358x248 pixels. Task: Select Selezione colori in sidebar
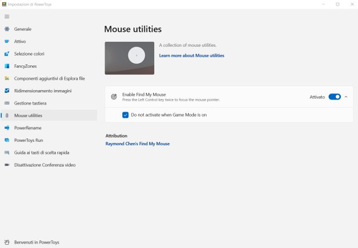coord(48,54)
